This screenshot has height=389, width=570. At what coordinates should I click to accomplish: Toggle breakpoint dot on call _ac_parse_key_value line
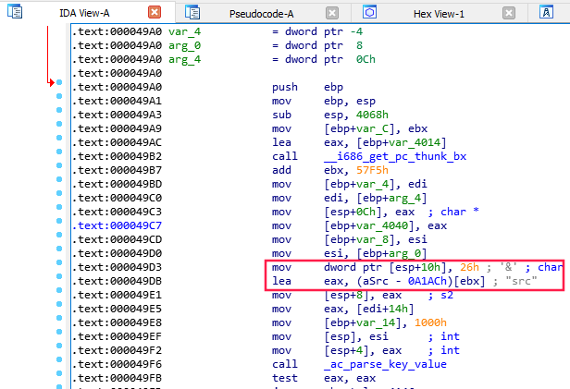pos(60,364)
